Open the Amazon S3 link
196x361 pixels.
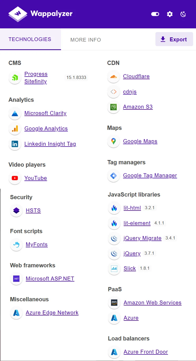pyautogui.click(x=138, y=107)
